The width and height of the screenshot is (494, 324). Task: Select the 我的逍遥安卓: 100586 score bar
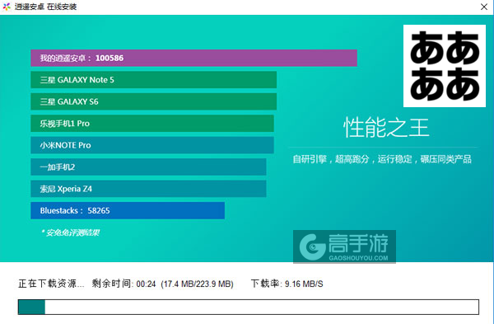193,58
